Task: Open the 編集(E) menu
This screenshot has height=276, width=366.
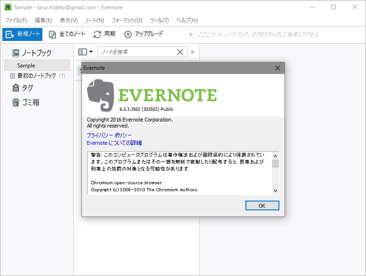Action: 43,20
